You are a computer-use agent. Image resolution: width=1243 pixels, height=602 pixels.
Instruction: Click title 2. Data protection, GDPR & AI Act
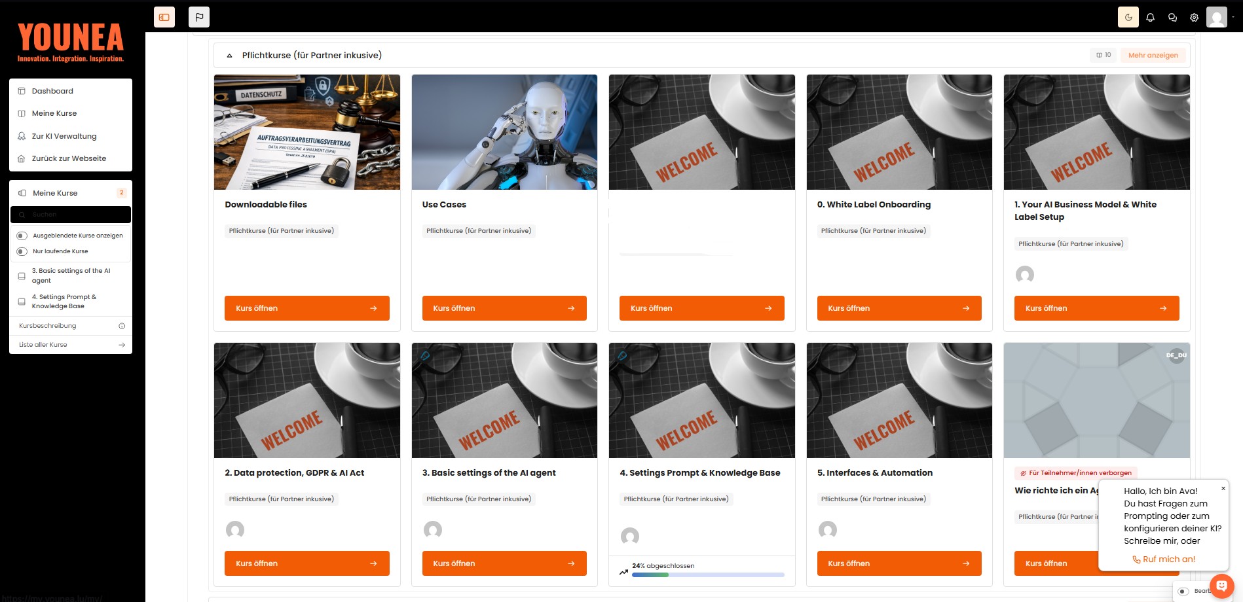click(295, 473)
